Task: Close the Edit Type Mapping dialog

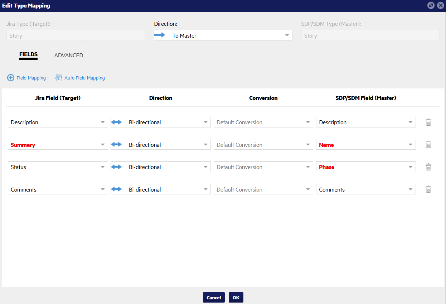Action: [440, 5]
